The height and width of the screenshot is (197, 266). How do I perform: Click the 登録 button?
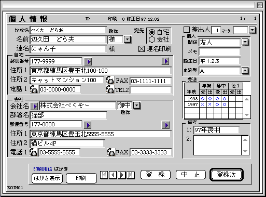(x=156, y=175)
